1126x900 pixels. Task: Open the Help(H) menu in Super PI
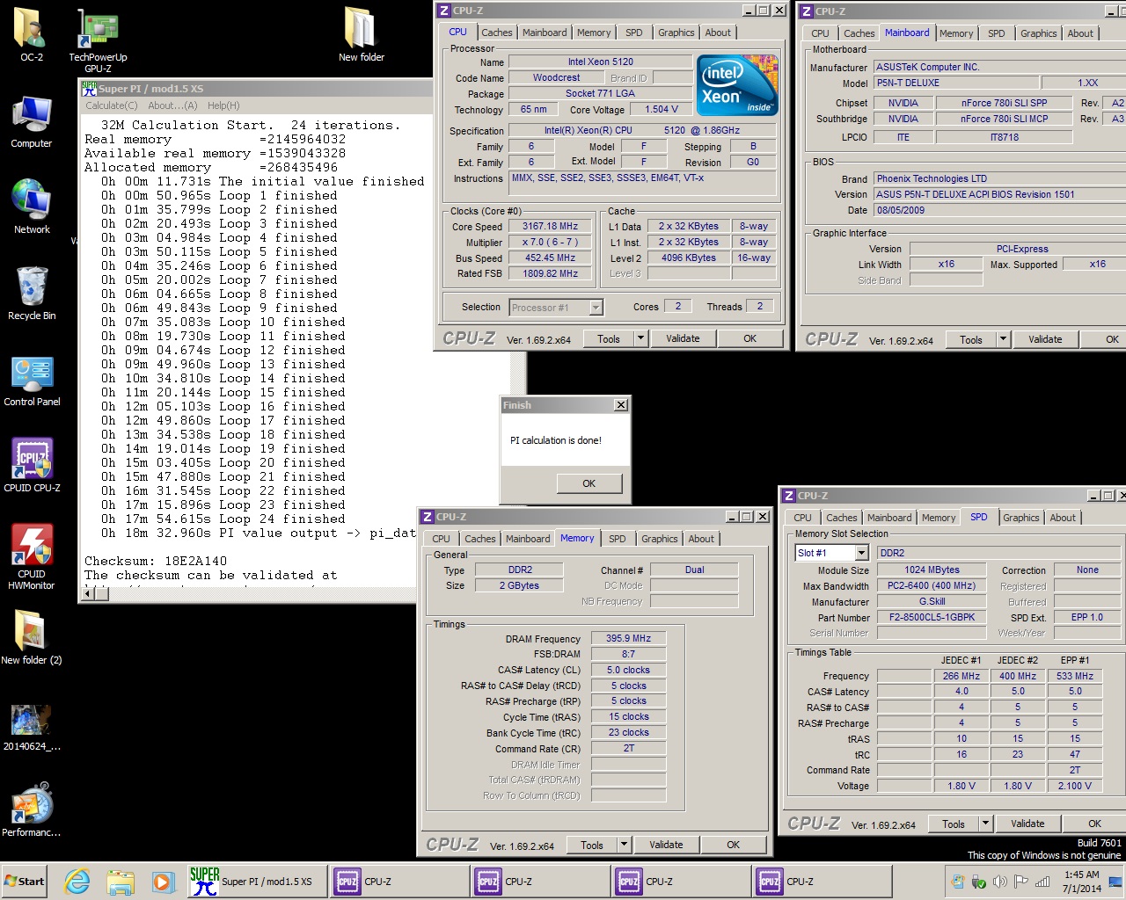coord(223,105)
